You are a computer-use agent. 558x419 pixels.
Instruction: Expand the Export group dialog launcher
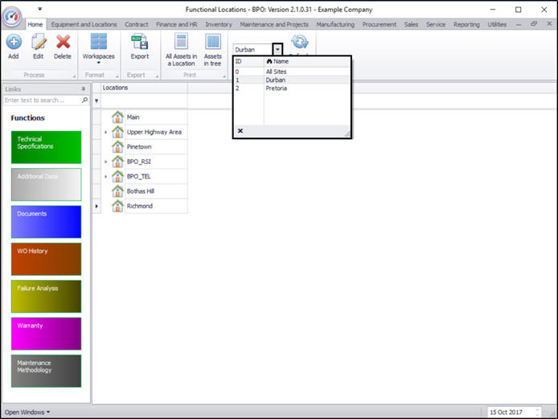click(157, 76)
